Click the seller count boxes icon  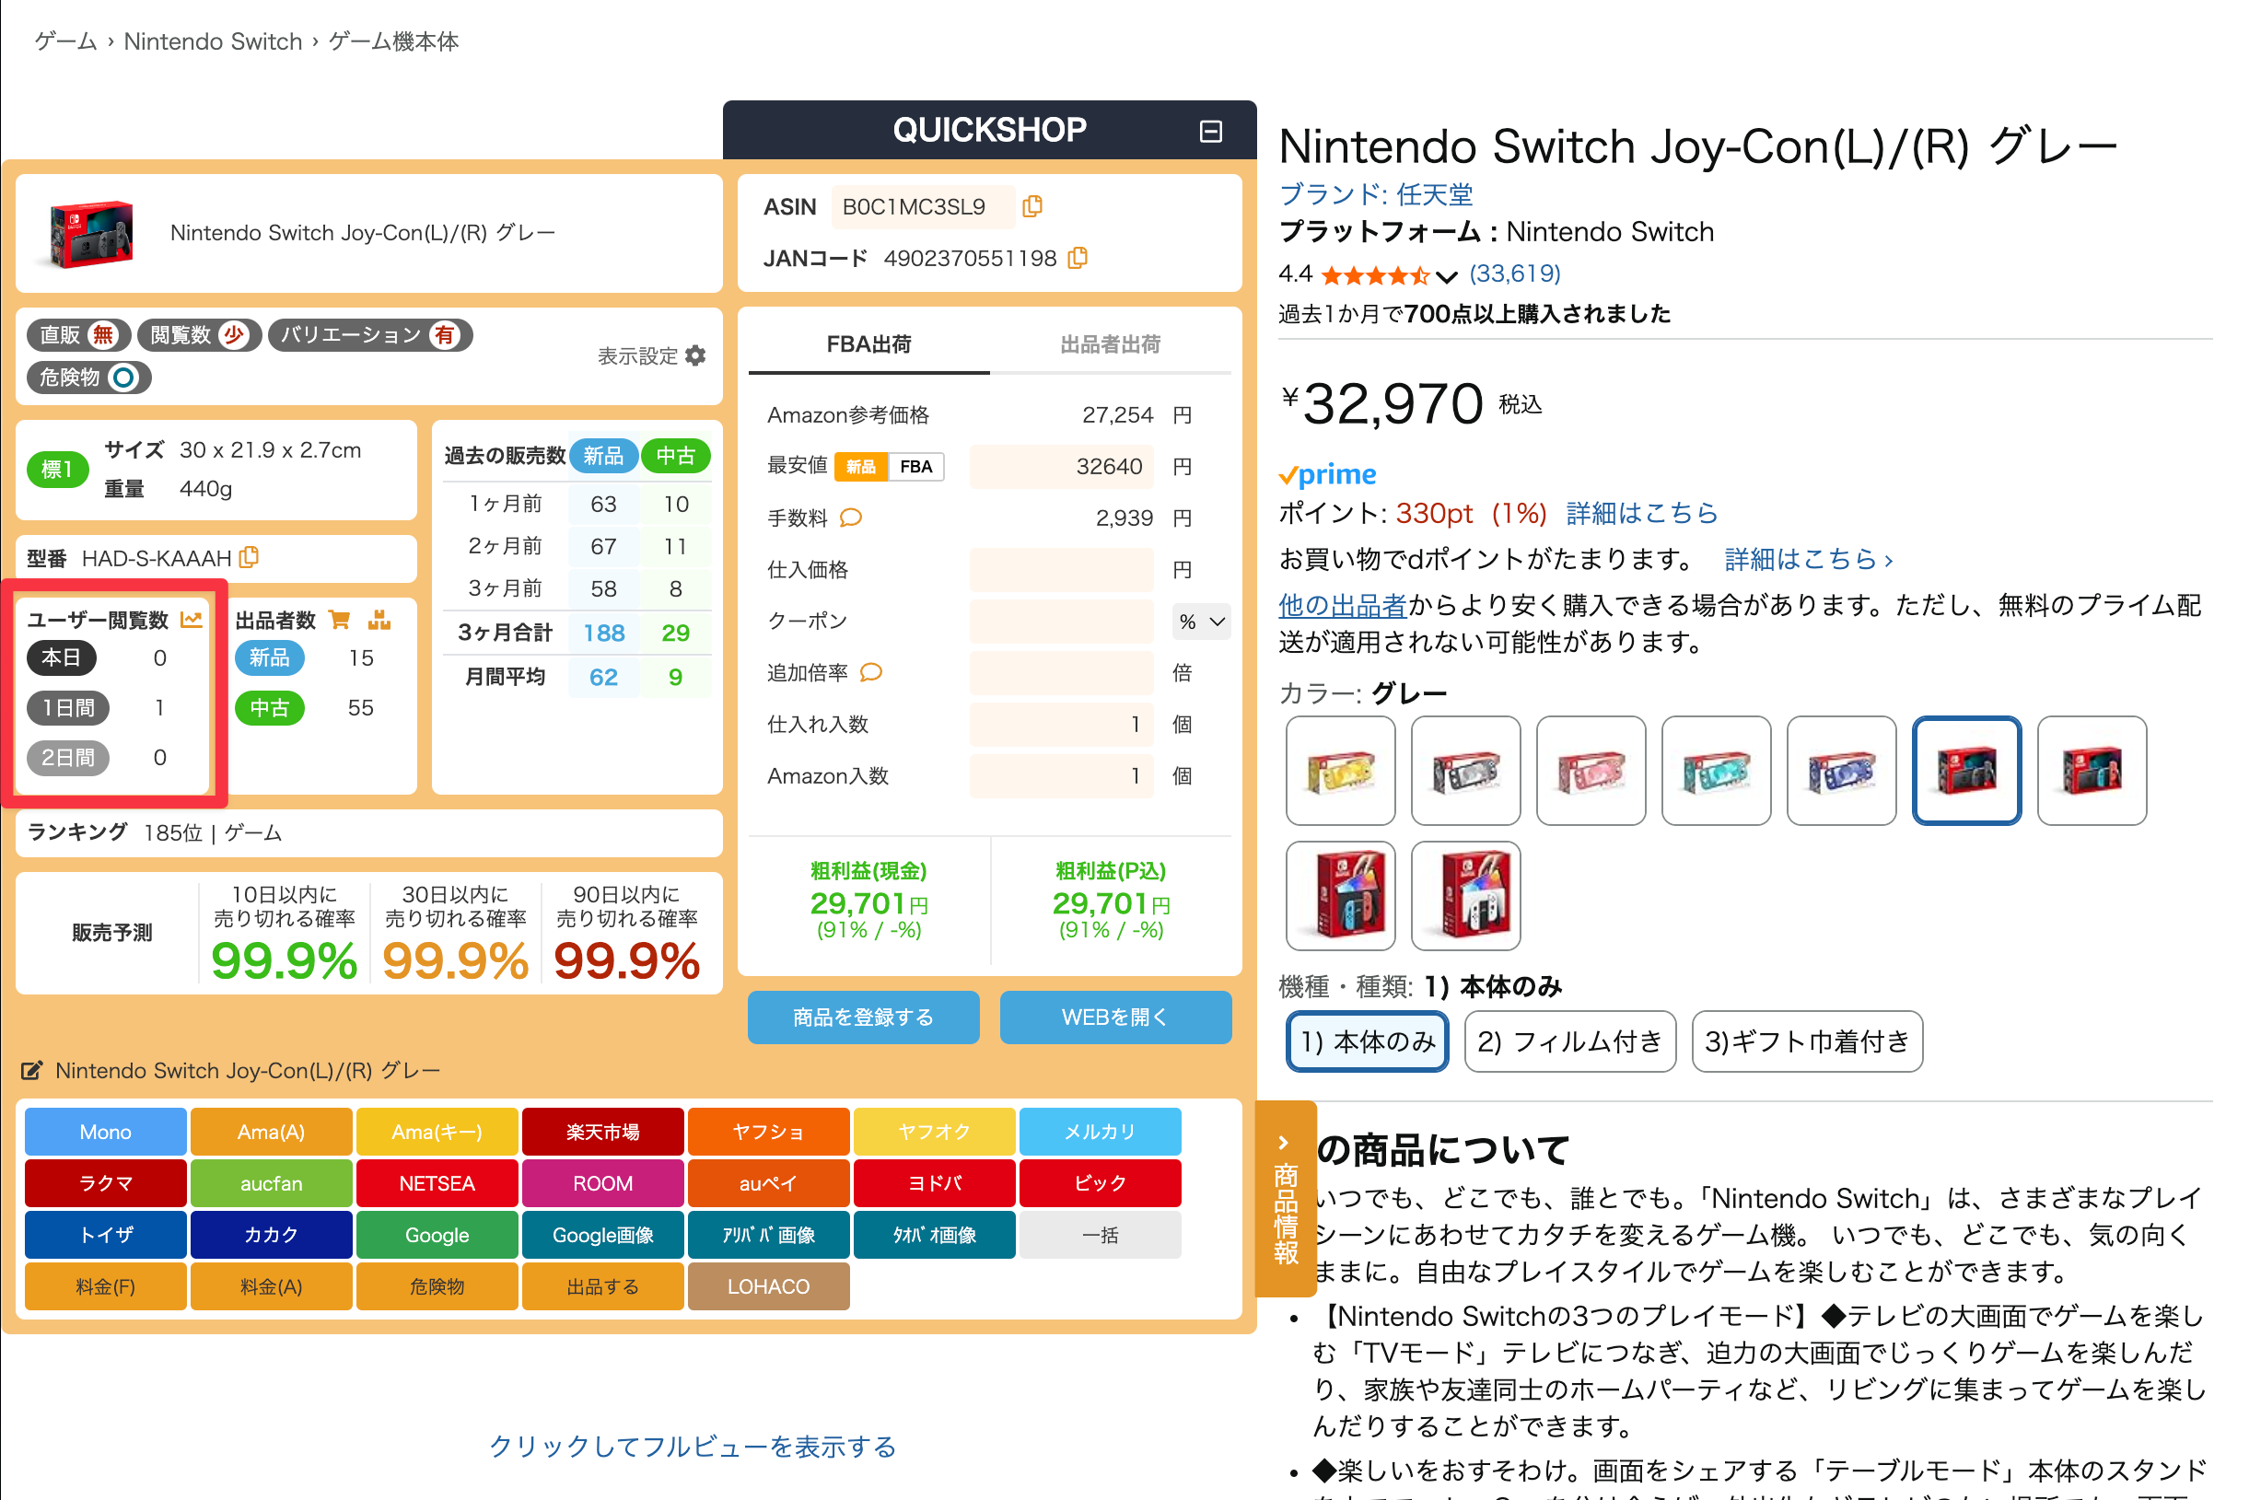click(x=379, y=620)
